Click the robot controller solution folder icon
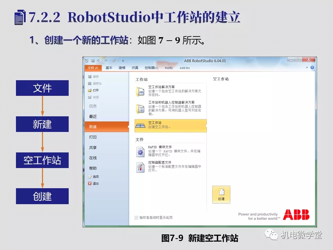 140,109
